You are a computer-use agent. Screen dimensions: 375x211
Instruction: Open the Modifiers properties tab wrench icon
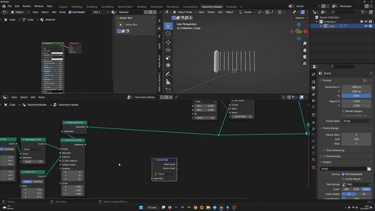313,129
